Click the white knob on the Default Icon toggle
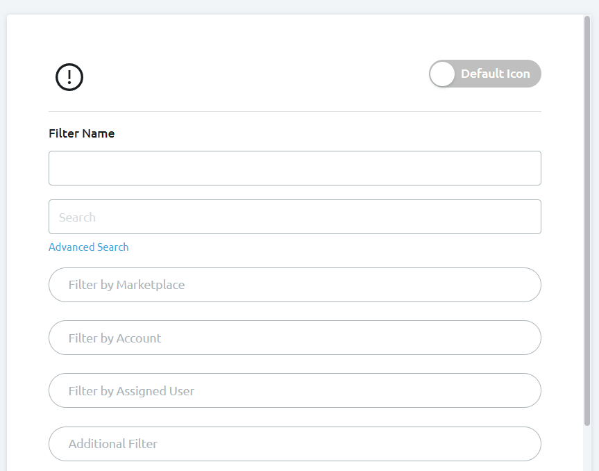The width and height of the screenshot is (599, 471). pyautogui.click(x=442, y=74)
